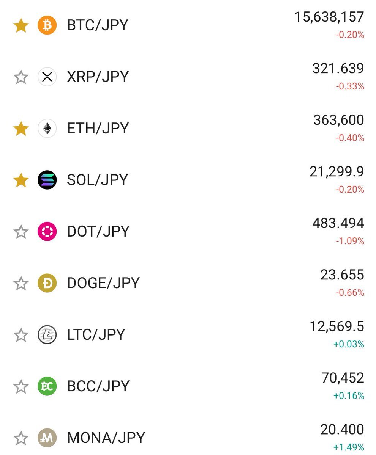Screen dimensions: 376x455
Task: Tap the Monacoin logo icon
Action: click(x=47, y=438)
